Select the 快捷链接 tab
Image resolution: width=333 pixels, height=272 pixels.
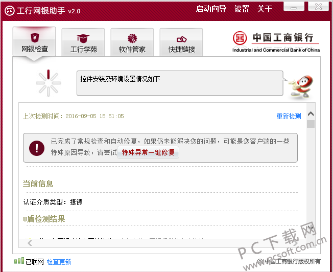(x=181, y=42)
